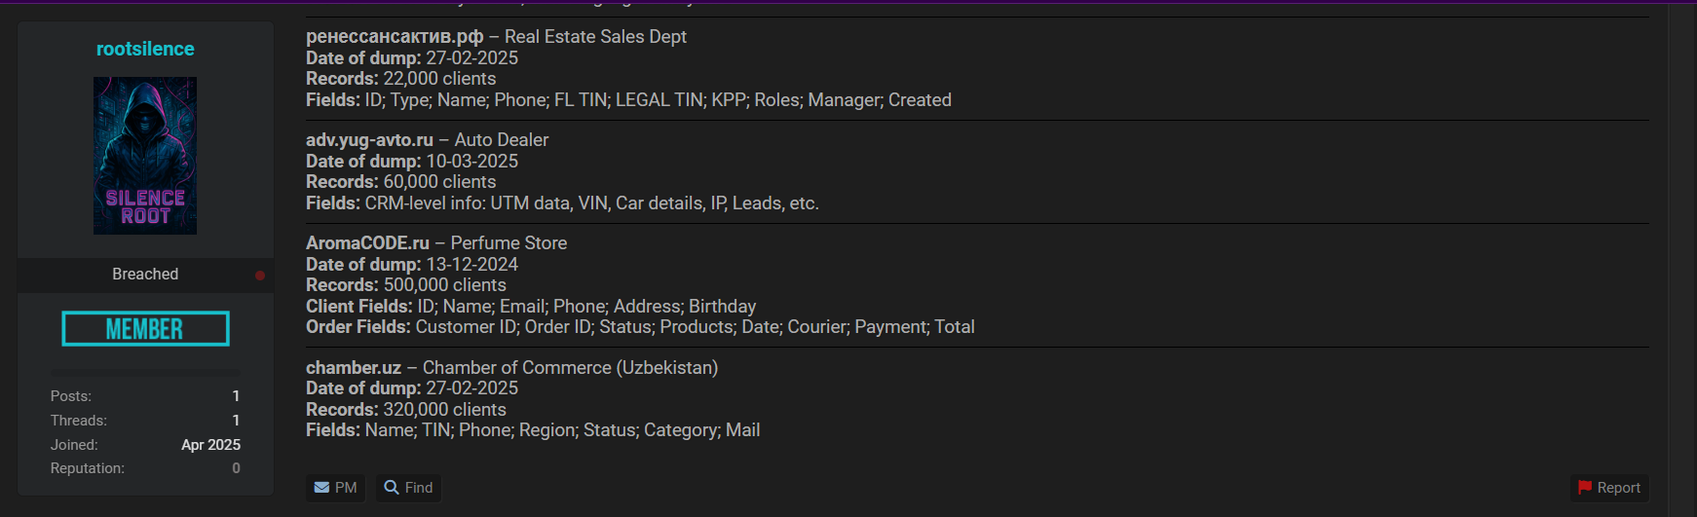1697x517 pixels.
Task: Open the rootsilence profile link
Action: 145,49
